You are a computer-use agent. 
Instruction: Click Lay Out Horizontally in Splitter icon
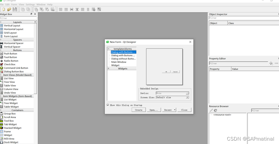click(x=72, y=9)
